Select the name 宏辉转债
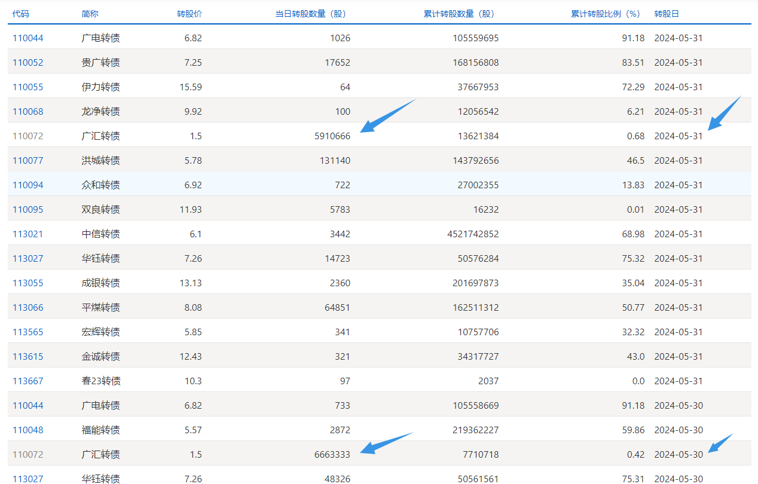 [x=101, y=332]
